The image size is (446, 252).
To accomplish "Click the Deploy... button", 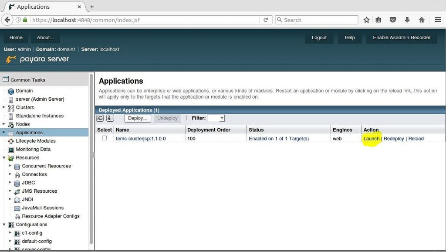I will (x=138, y=118).
